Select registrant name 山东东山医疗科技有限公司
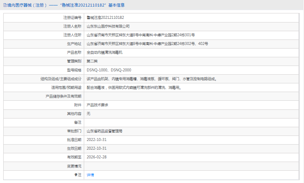This screenshot has width=304, height=183. click(108, 26)
